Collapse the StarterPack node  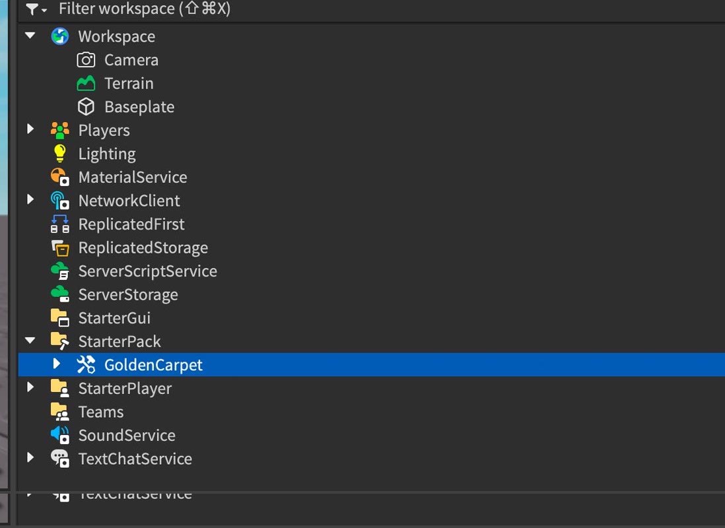(30, 341)
